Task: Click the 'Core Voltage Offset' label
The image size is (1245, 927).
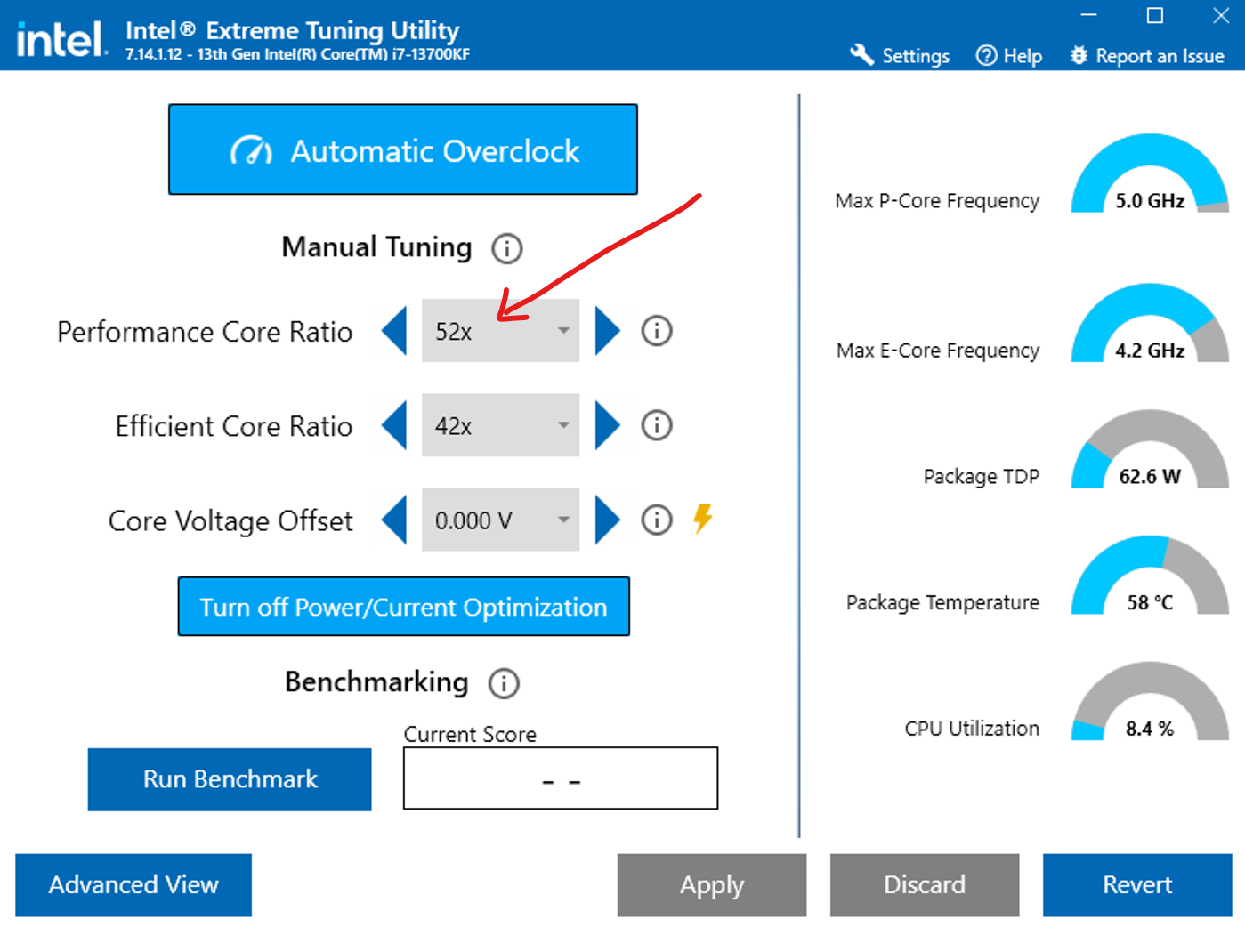Action: pyautogui.click(x=230, y=521)
